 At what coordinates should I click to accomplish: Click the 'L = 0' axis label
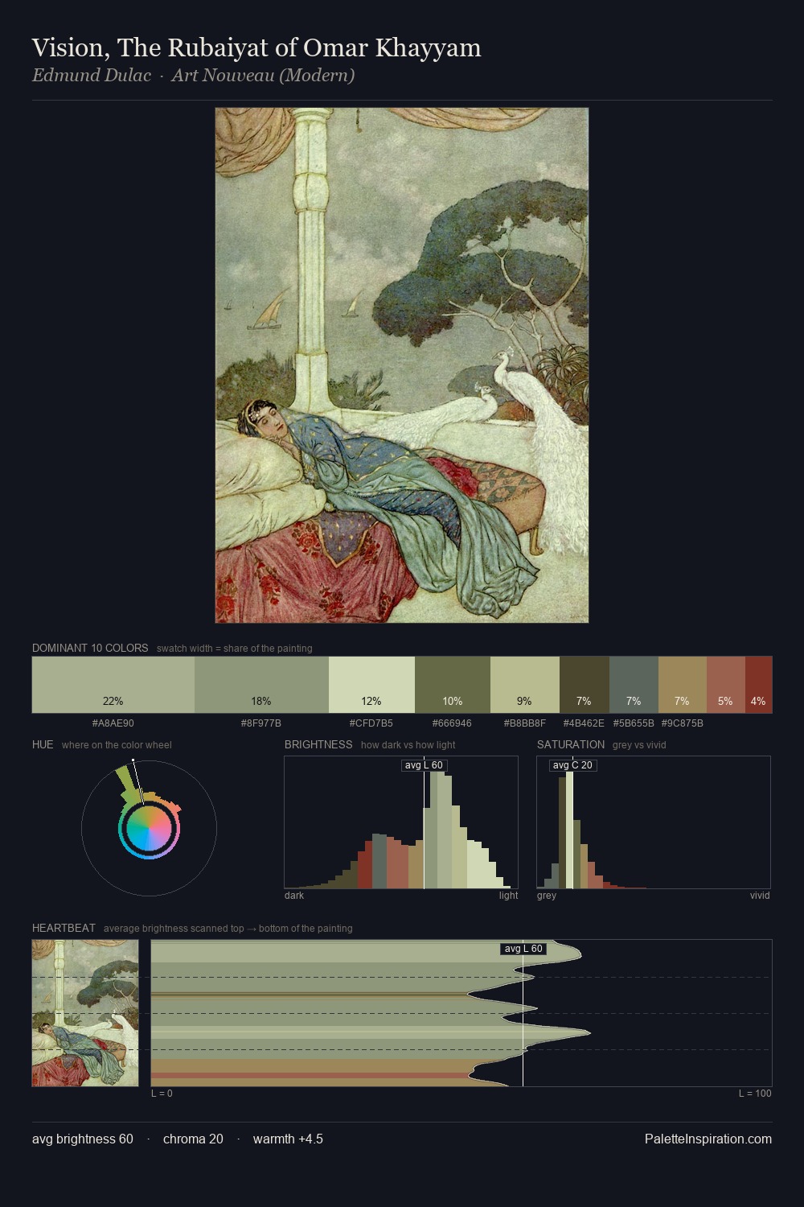pyautogui.click(x=162, y=1093)
